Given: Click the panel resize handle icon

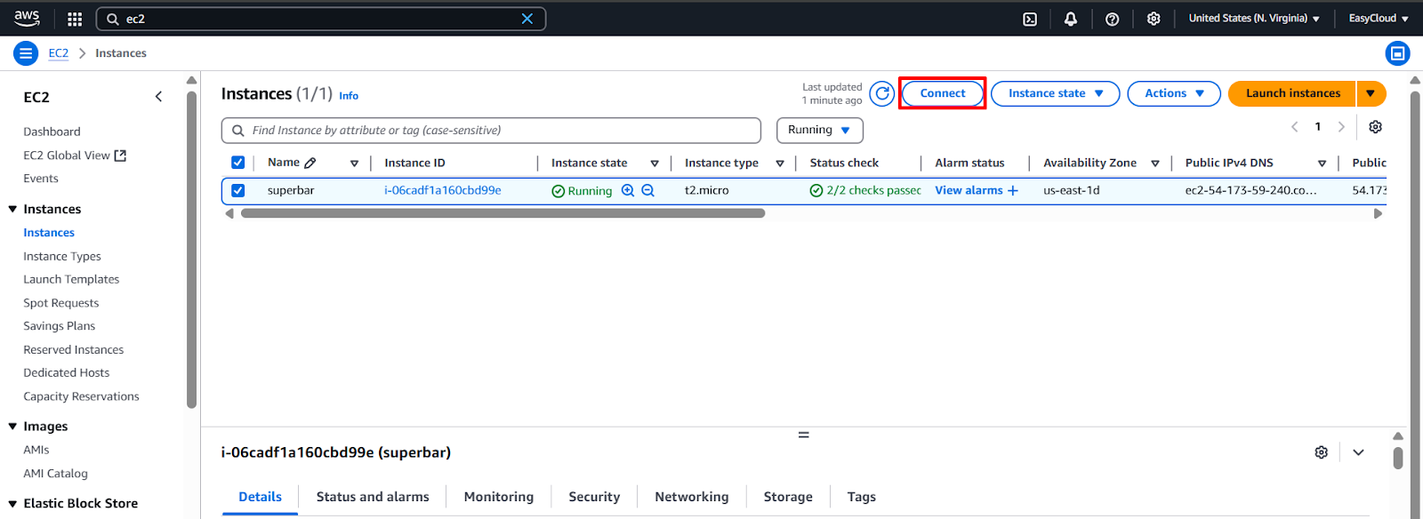Looking at the screenshot, I should pyautogui.click(x=804, y=435).
